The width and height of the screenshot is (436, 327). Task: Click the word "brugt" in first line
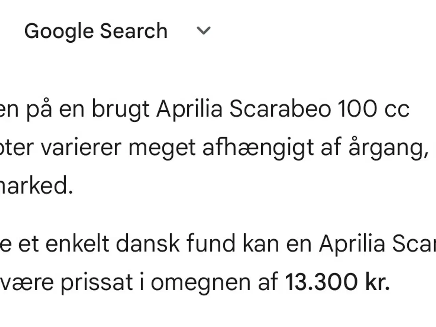120,109
